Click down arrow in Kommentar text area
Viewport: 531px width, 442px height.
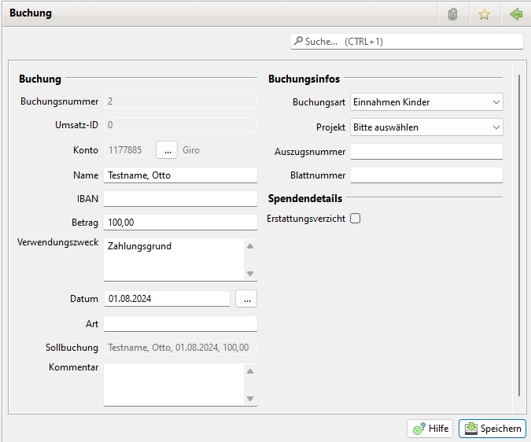[x=250, y=399]
